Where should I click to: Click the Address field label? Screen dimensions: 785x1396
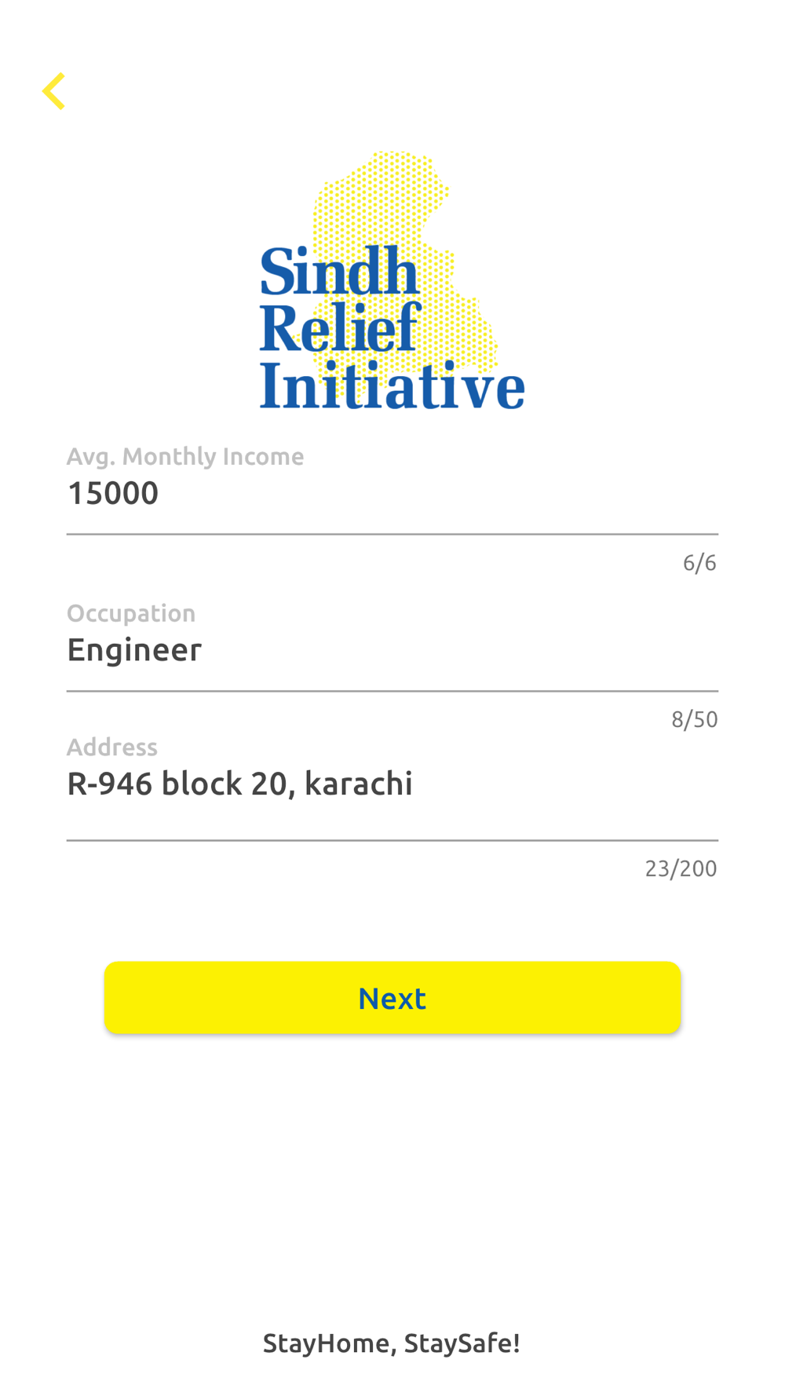pos(112,747)
